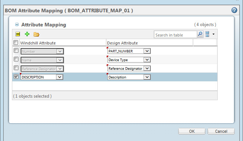
Task: Check the Reference Designator row checkbox
Action: [x=16, y=68]
